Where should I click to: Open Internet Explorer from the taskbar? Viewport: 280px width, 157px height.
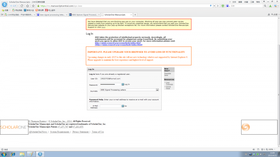[13, 154]
